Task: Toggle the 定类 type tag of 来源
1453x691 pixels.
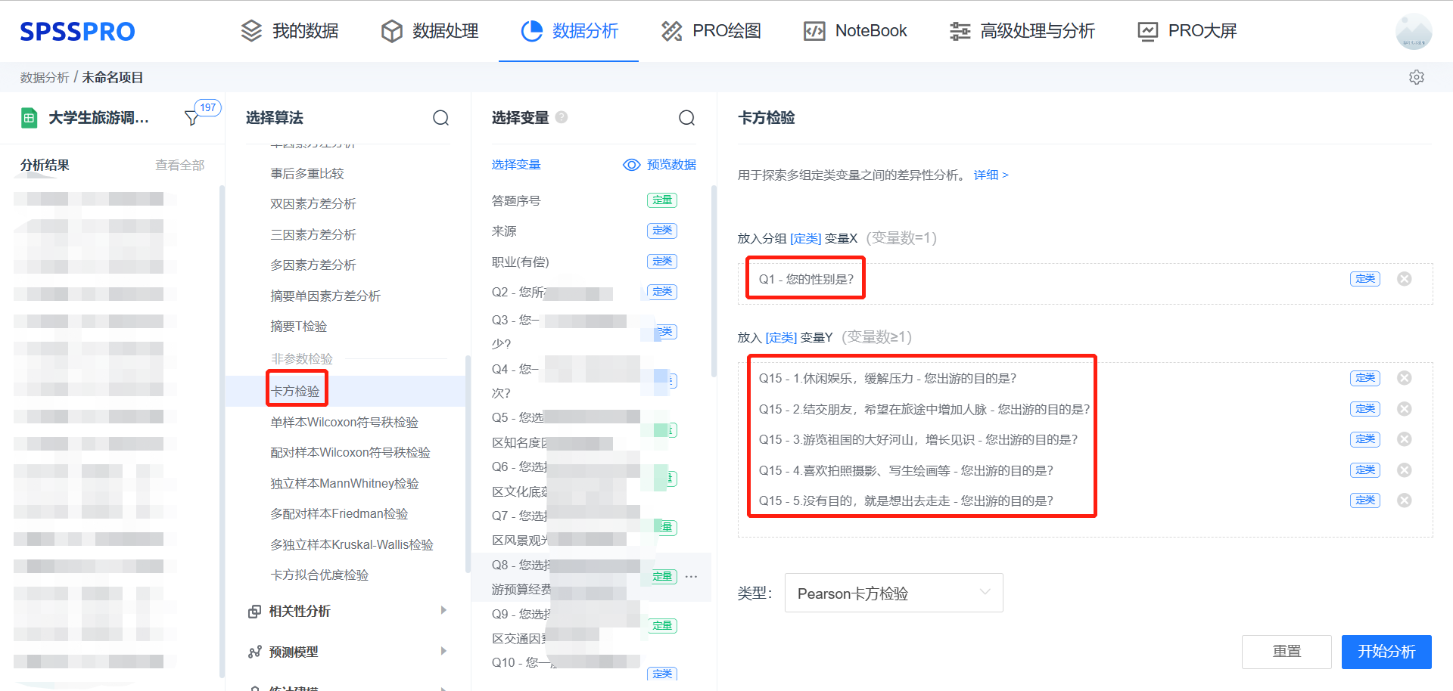Action: [x=662, y=231]
